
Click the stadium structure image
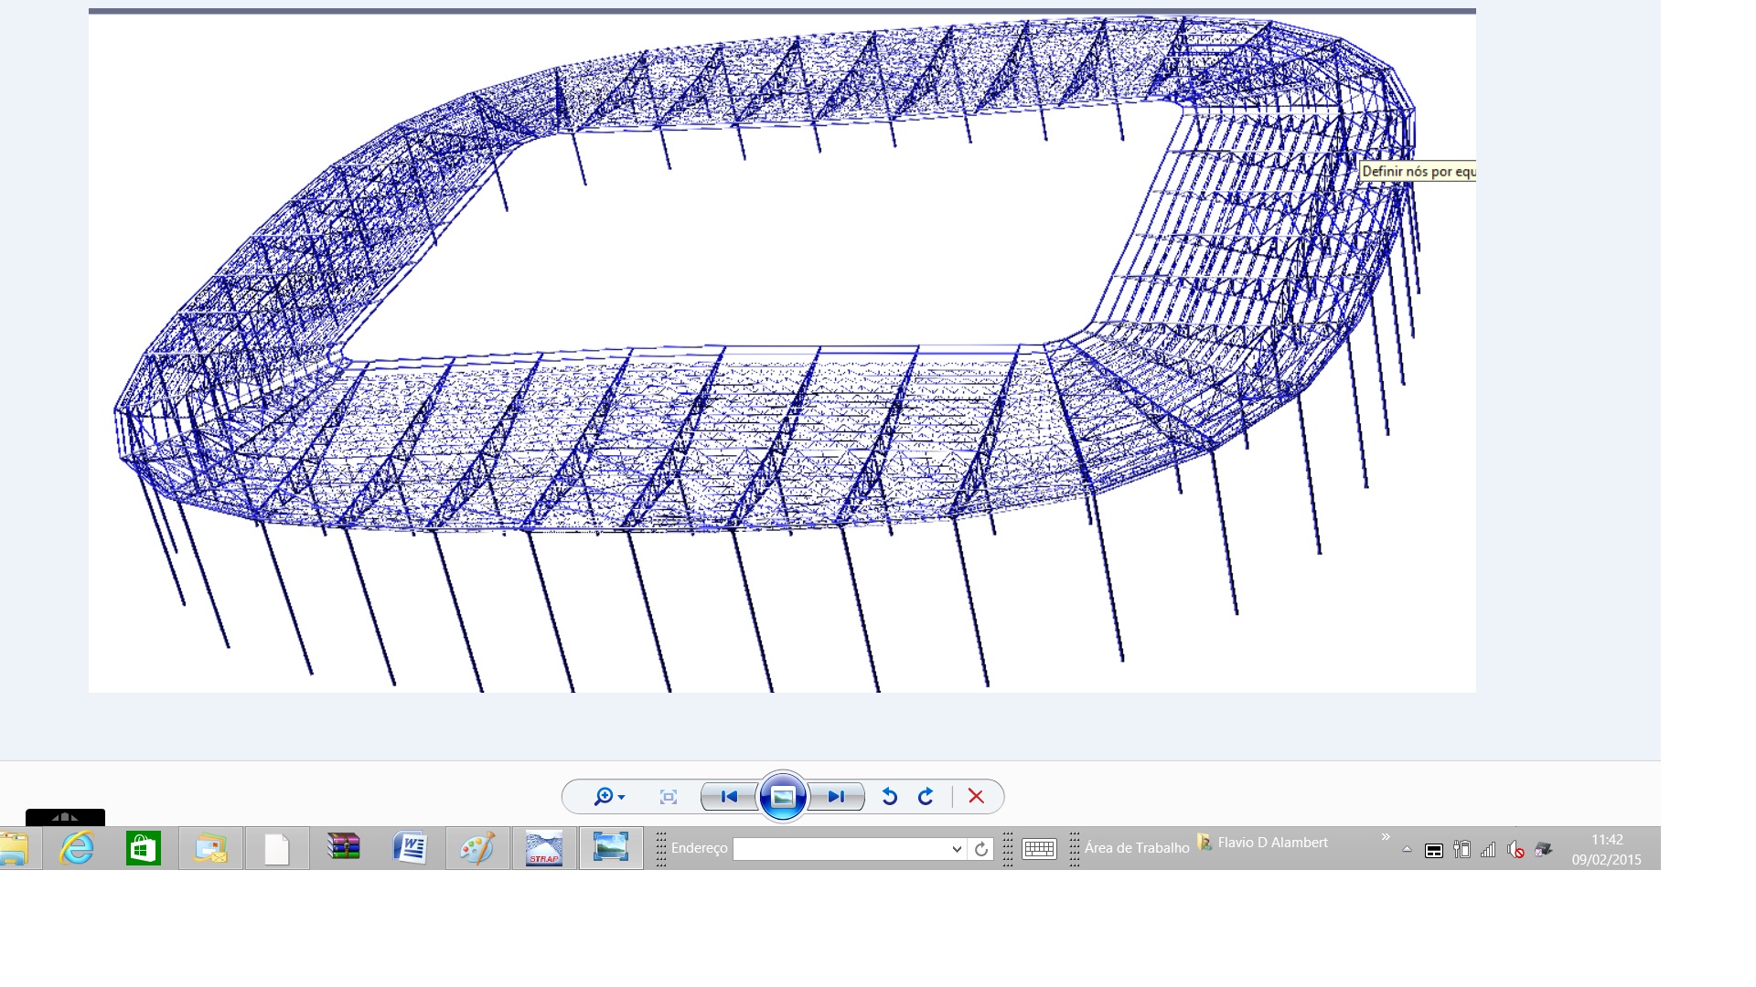(782, 353)
